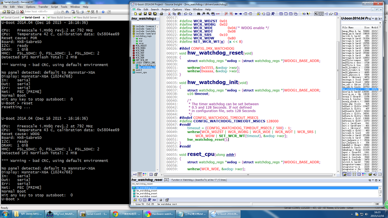
Task: Open Search menu in Source Insight
Action: [155, 9]
